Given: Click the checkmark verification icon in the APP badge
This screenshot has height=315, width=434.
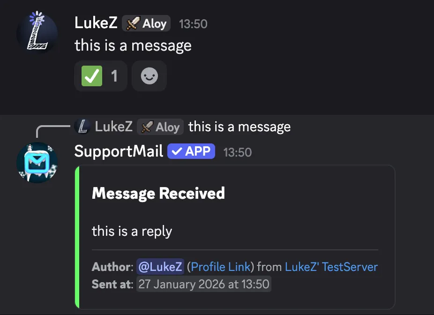Looking at the screenshot, I should 178,151.
